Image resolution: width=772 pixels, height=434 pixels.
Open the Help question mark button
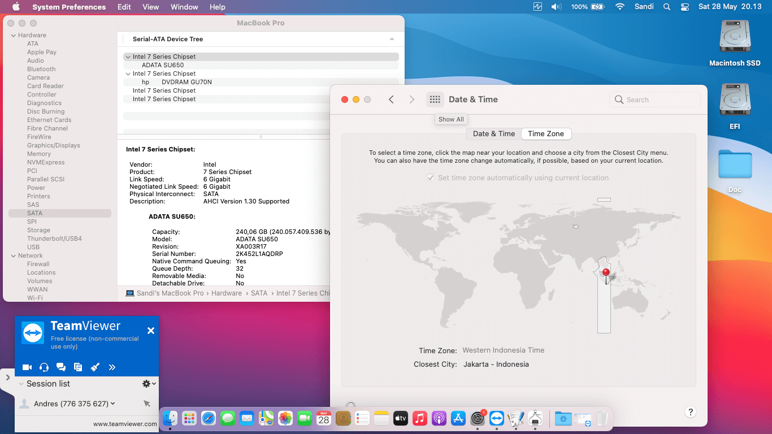pyautogui.click(x=690, y=412)
